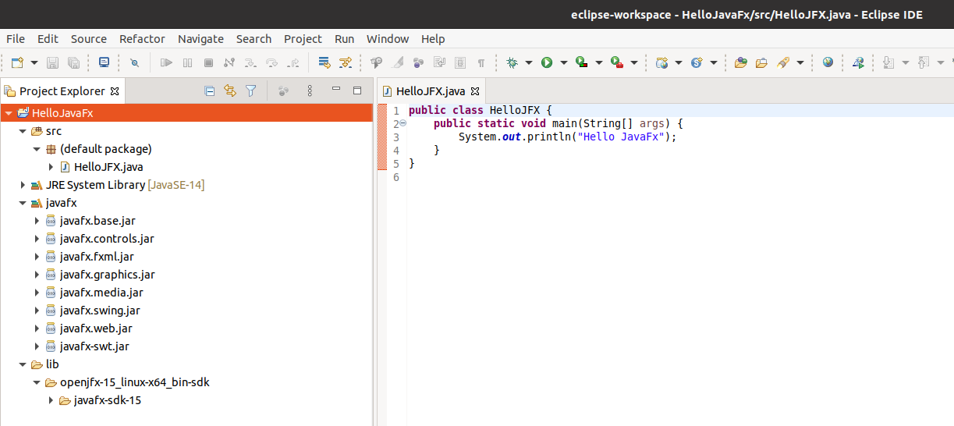Click the Next Annotation toolbar icon

[888, 62]
